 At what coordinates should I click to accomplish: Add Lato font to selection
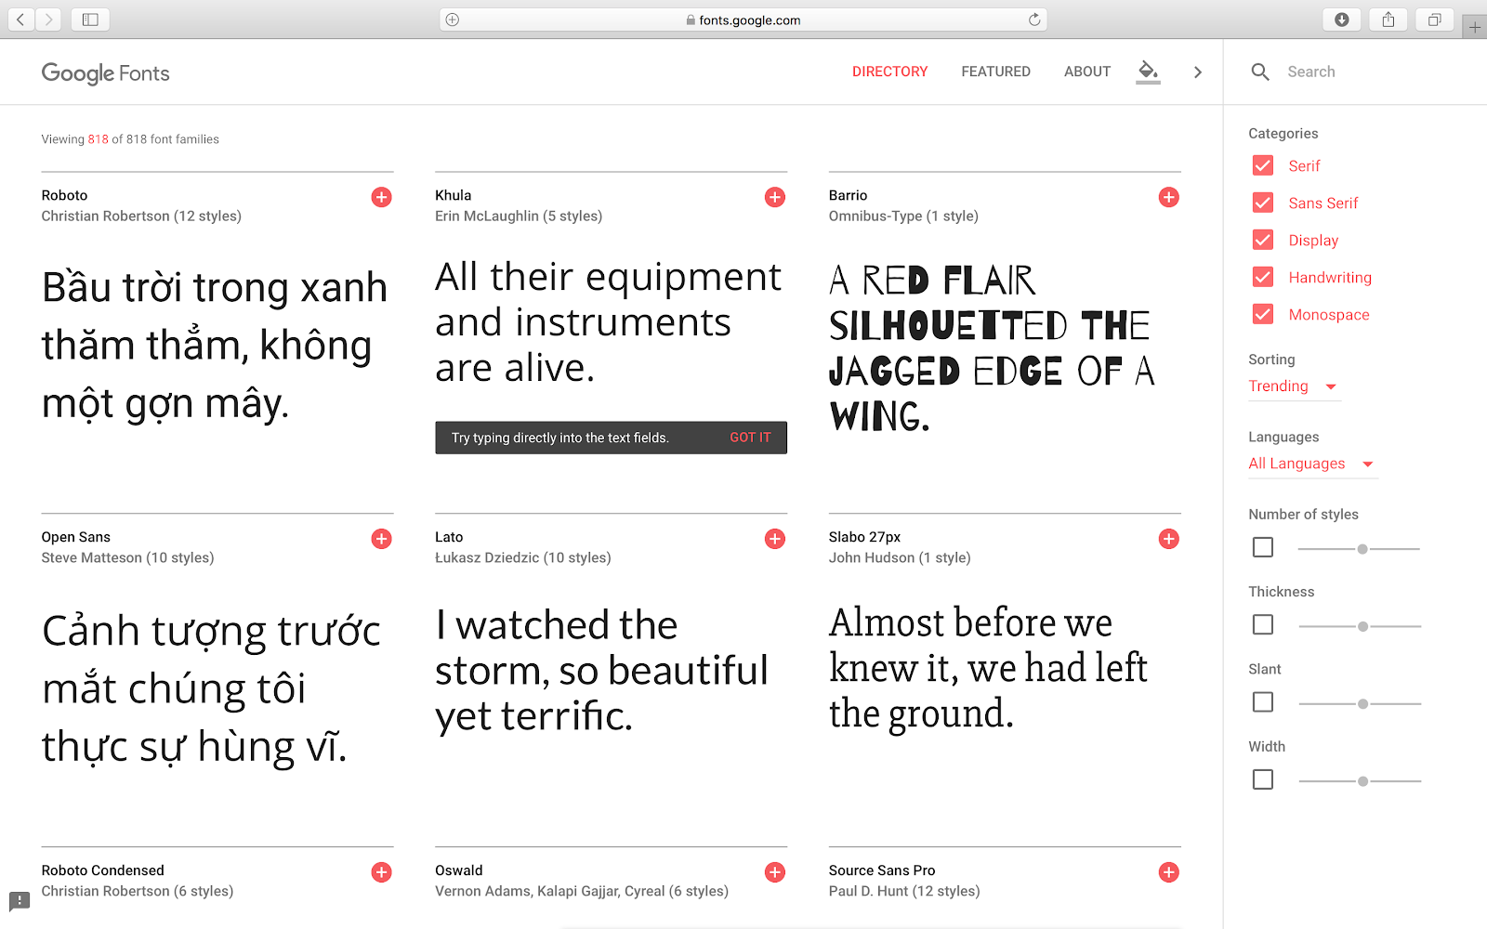click(775, 539)
